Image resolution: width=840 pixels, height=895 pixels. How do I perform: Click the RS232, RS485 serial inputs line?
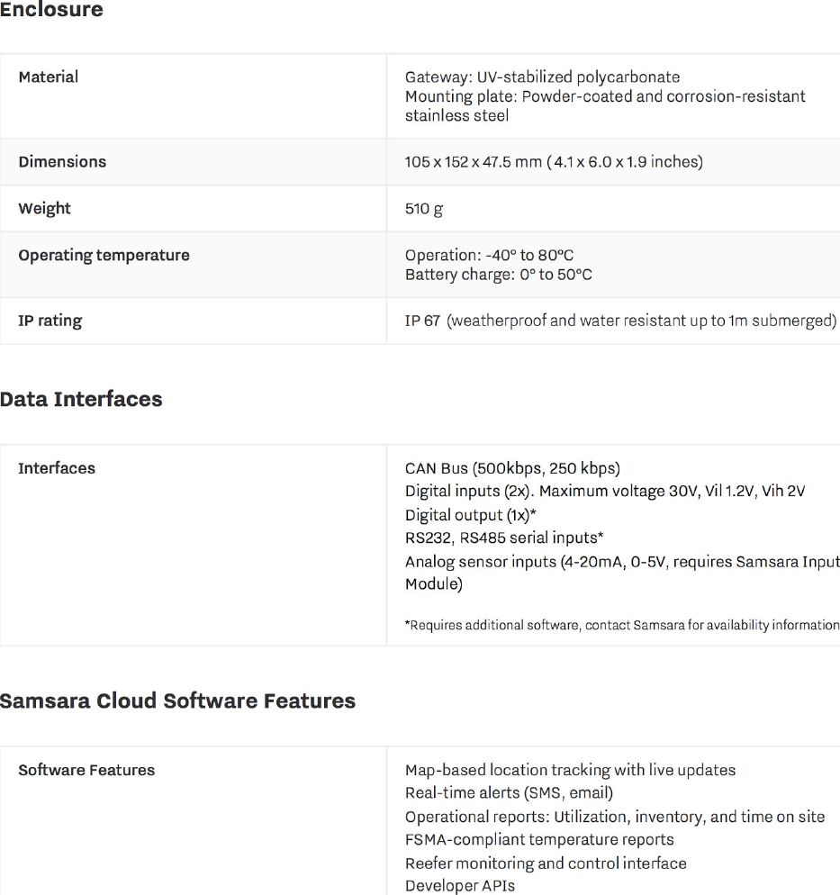tap(504, 538)
